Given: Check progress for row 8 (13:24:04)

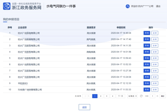Looking at the screenshot, I should (x=155, y=77).
